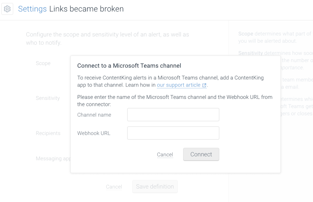
Task: Click Cancel inside the Teams dialog
Action: point(165,154)
